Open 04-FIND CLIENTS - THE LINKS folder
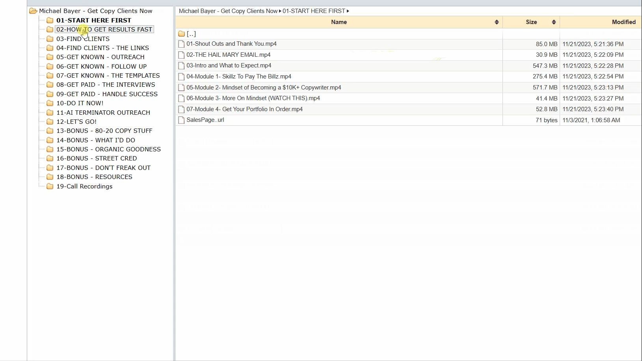The height and width of the screenshot is (361, 642). [102, 48]
